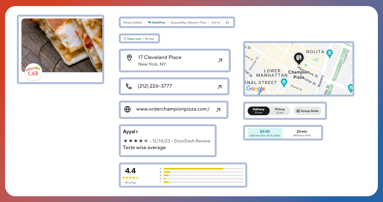The width and height of the screenshot is (383, 202).
Task: Start a Group Order
Action: [x=307, y=111]
